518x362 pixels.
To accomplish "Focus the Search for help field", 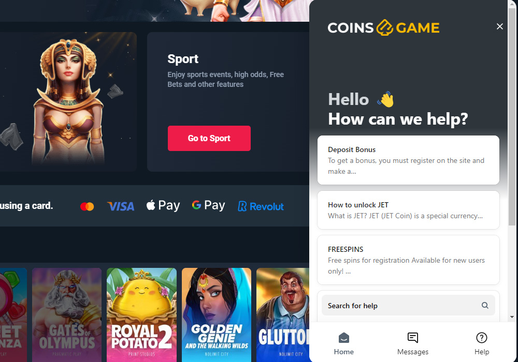I will pyautogui.click(x=408, y=305).
